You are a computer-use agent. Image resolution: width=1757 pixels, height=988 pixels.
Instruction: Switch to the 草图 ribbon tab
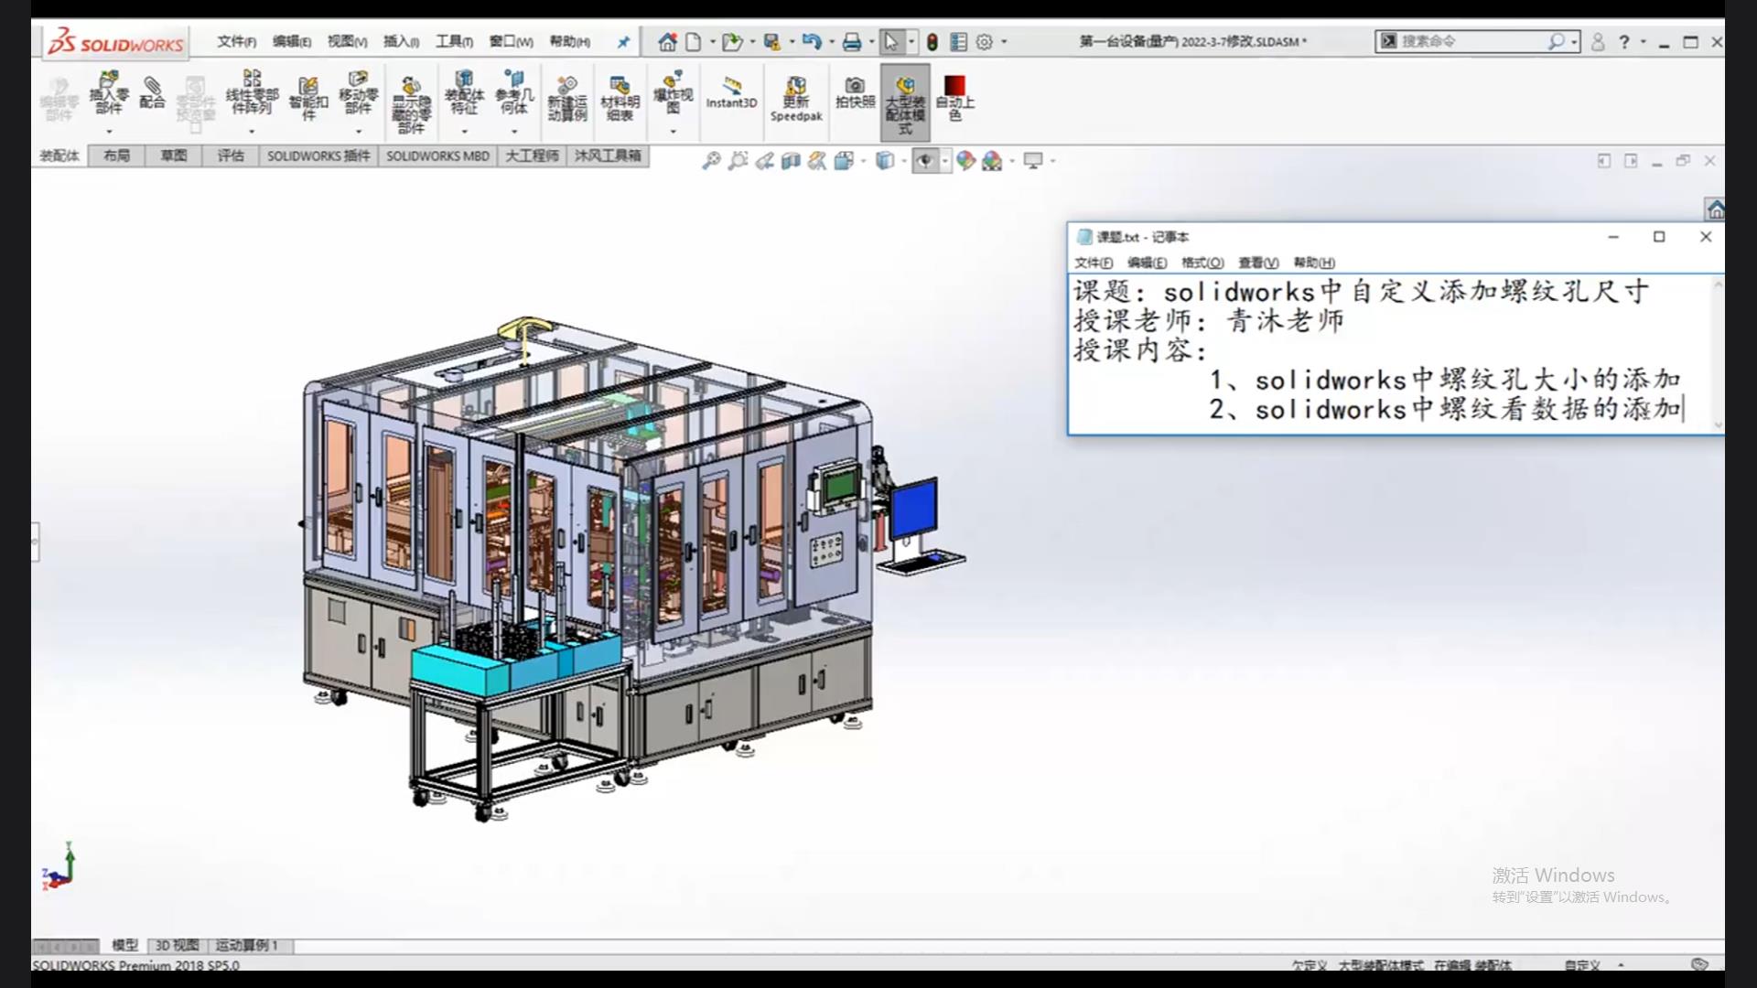174,156
